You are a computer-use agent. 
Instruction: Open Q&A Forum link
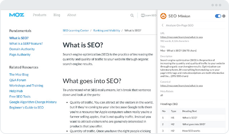[x=18, y=80]
